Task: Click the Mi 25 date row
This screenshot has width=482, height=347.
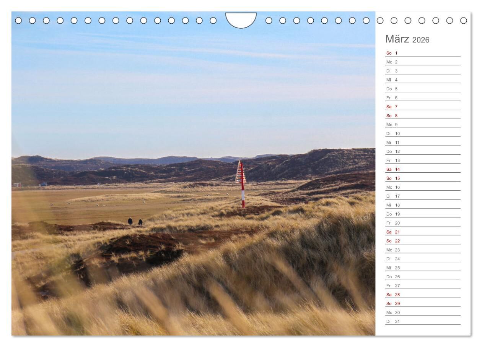Action: [x=423, y=268]
